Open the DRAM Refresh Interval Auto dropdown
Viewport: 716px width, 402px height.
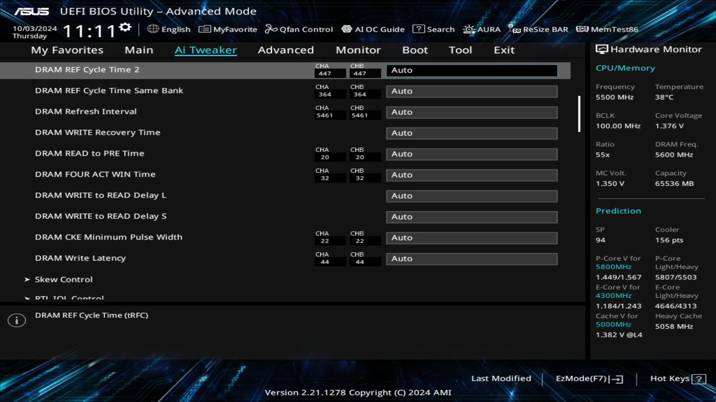coord(471,112)
